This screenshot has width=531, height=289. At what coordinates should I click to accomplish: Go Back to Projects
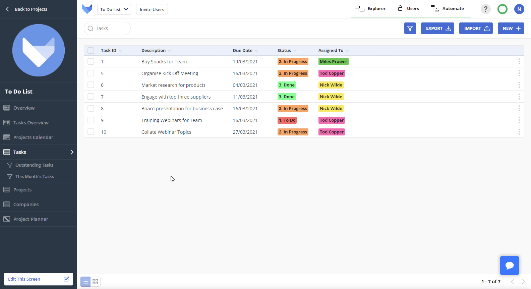[x=27, y=9]
